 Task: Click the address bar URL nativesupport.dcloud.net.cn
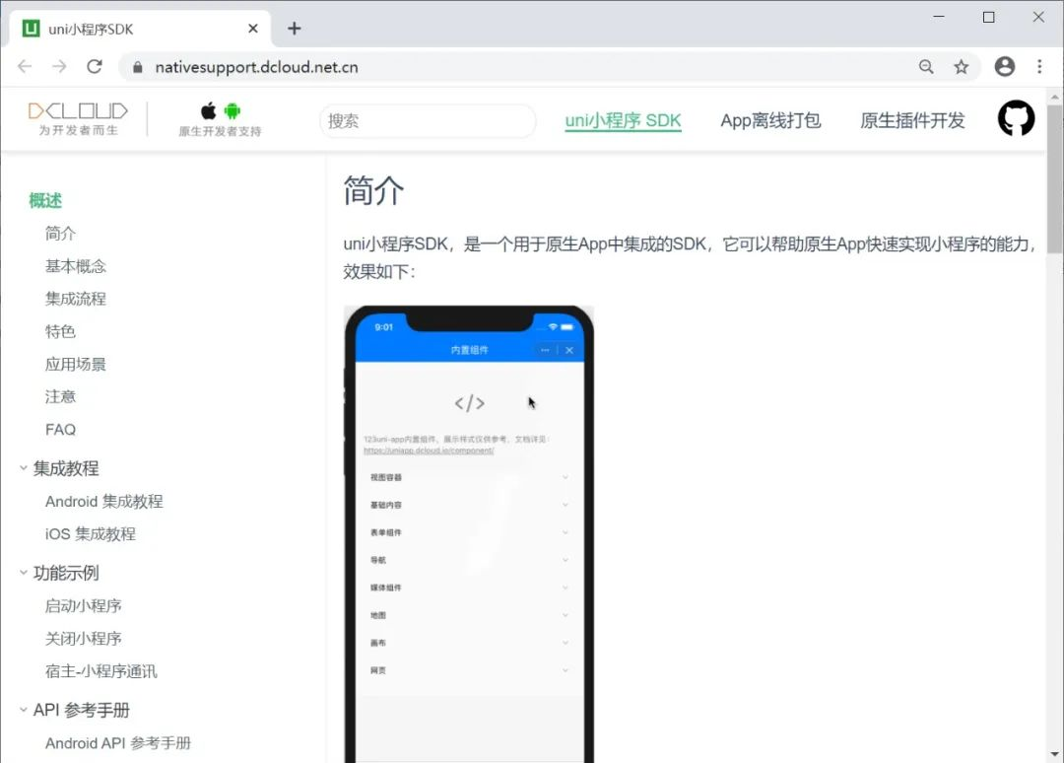point(256,66)
